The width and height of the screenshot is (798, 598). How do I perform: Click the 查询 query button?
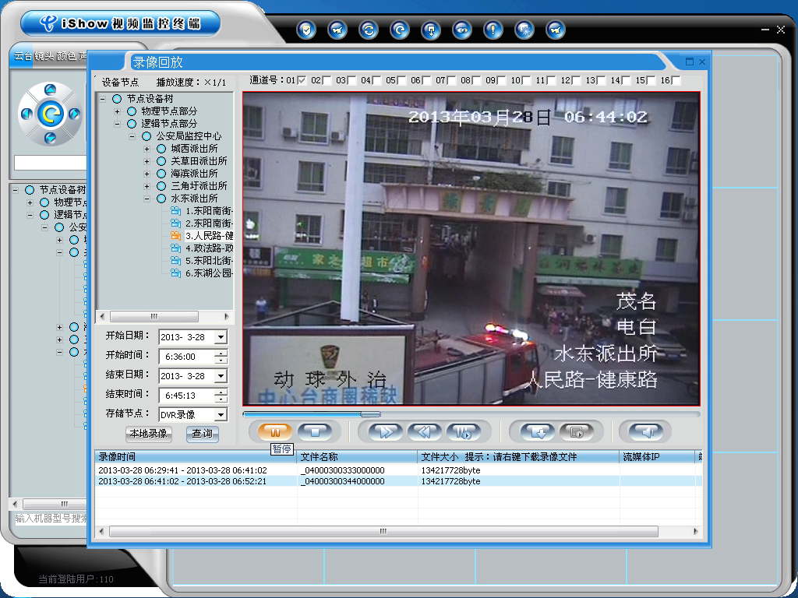(x=202, y=434)
